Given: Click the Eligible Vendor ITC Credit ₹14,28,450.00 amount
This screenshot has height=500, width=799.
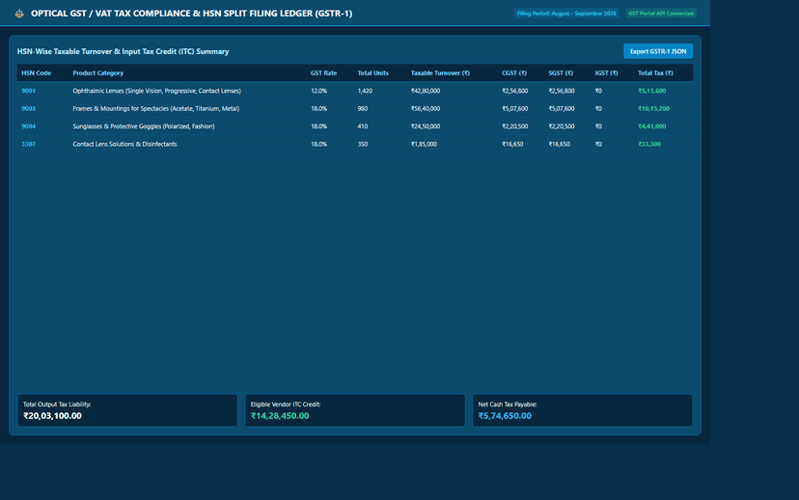Looking at the screenshot, I should [x=280, y=416].
